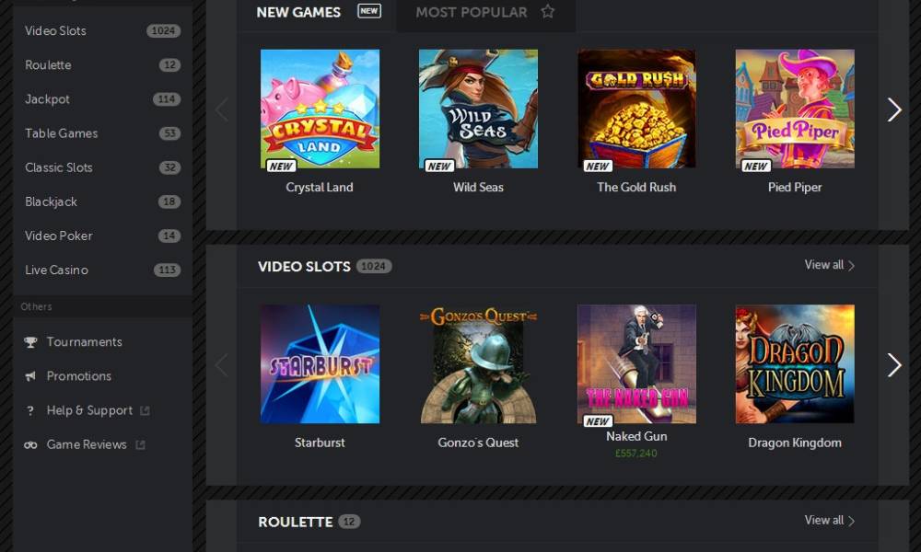Click the Promotions megaphone icon
This screenshot has width=921, height=552.
(x=30, y=376)
